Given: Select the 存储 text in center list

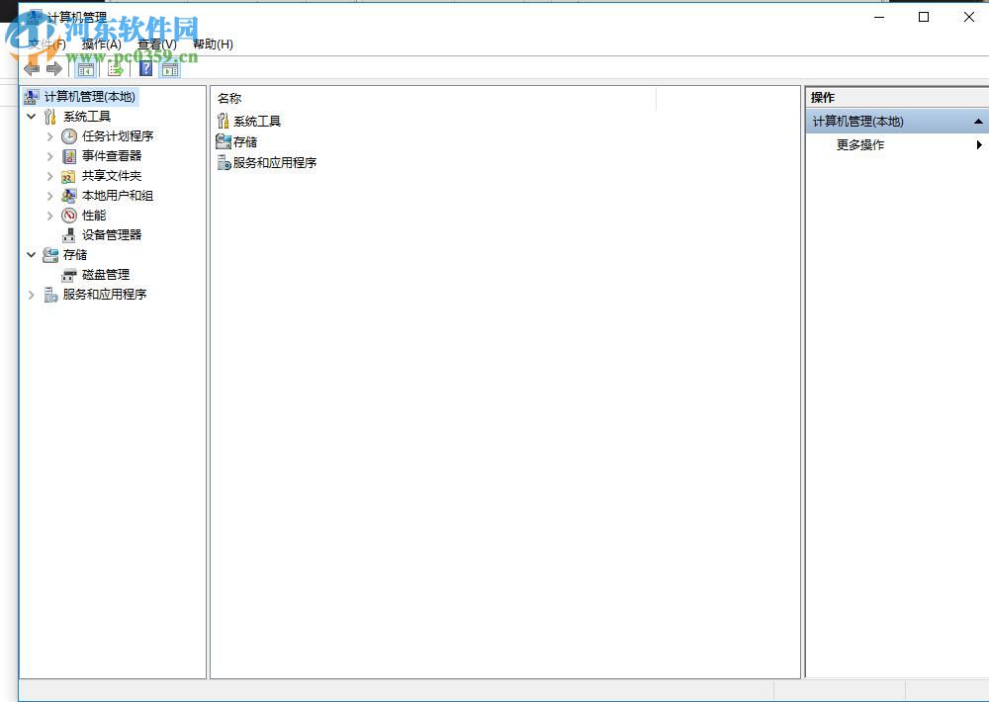Looking at the screenshot, I should [245, 142].
